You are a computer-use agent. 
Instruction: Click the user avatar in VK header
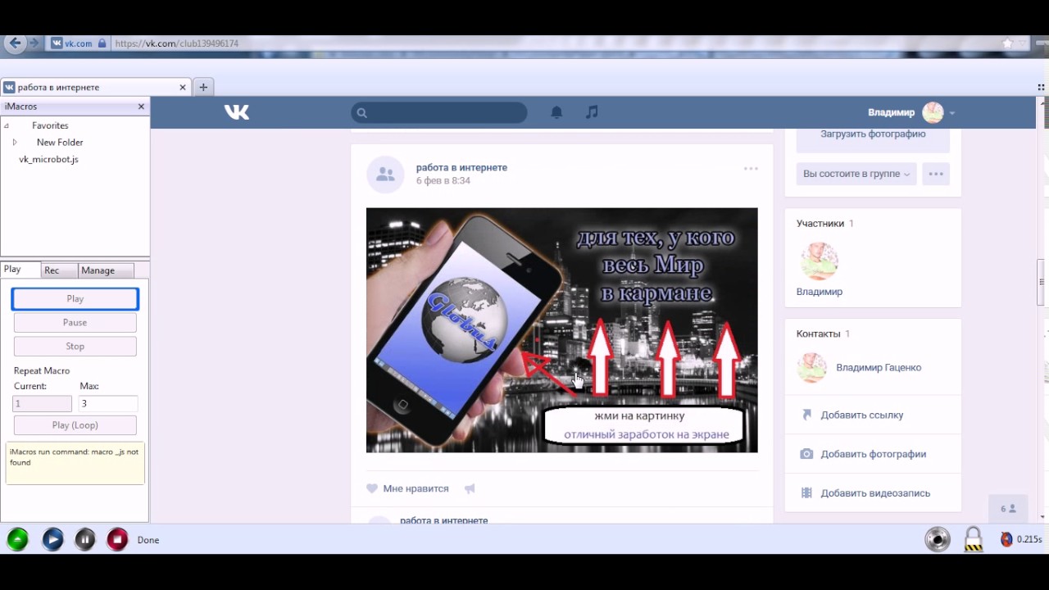click(x=933, y=113)
